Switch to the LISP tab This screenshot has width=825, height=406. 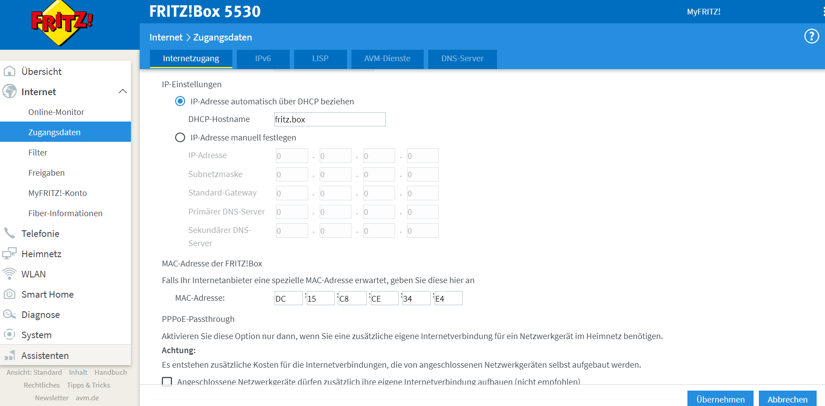tap(320, 59)
